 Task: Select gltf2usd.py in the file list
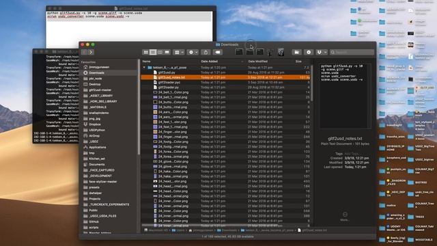point(167,72)
